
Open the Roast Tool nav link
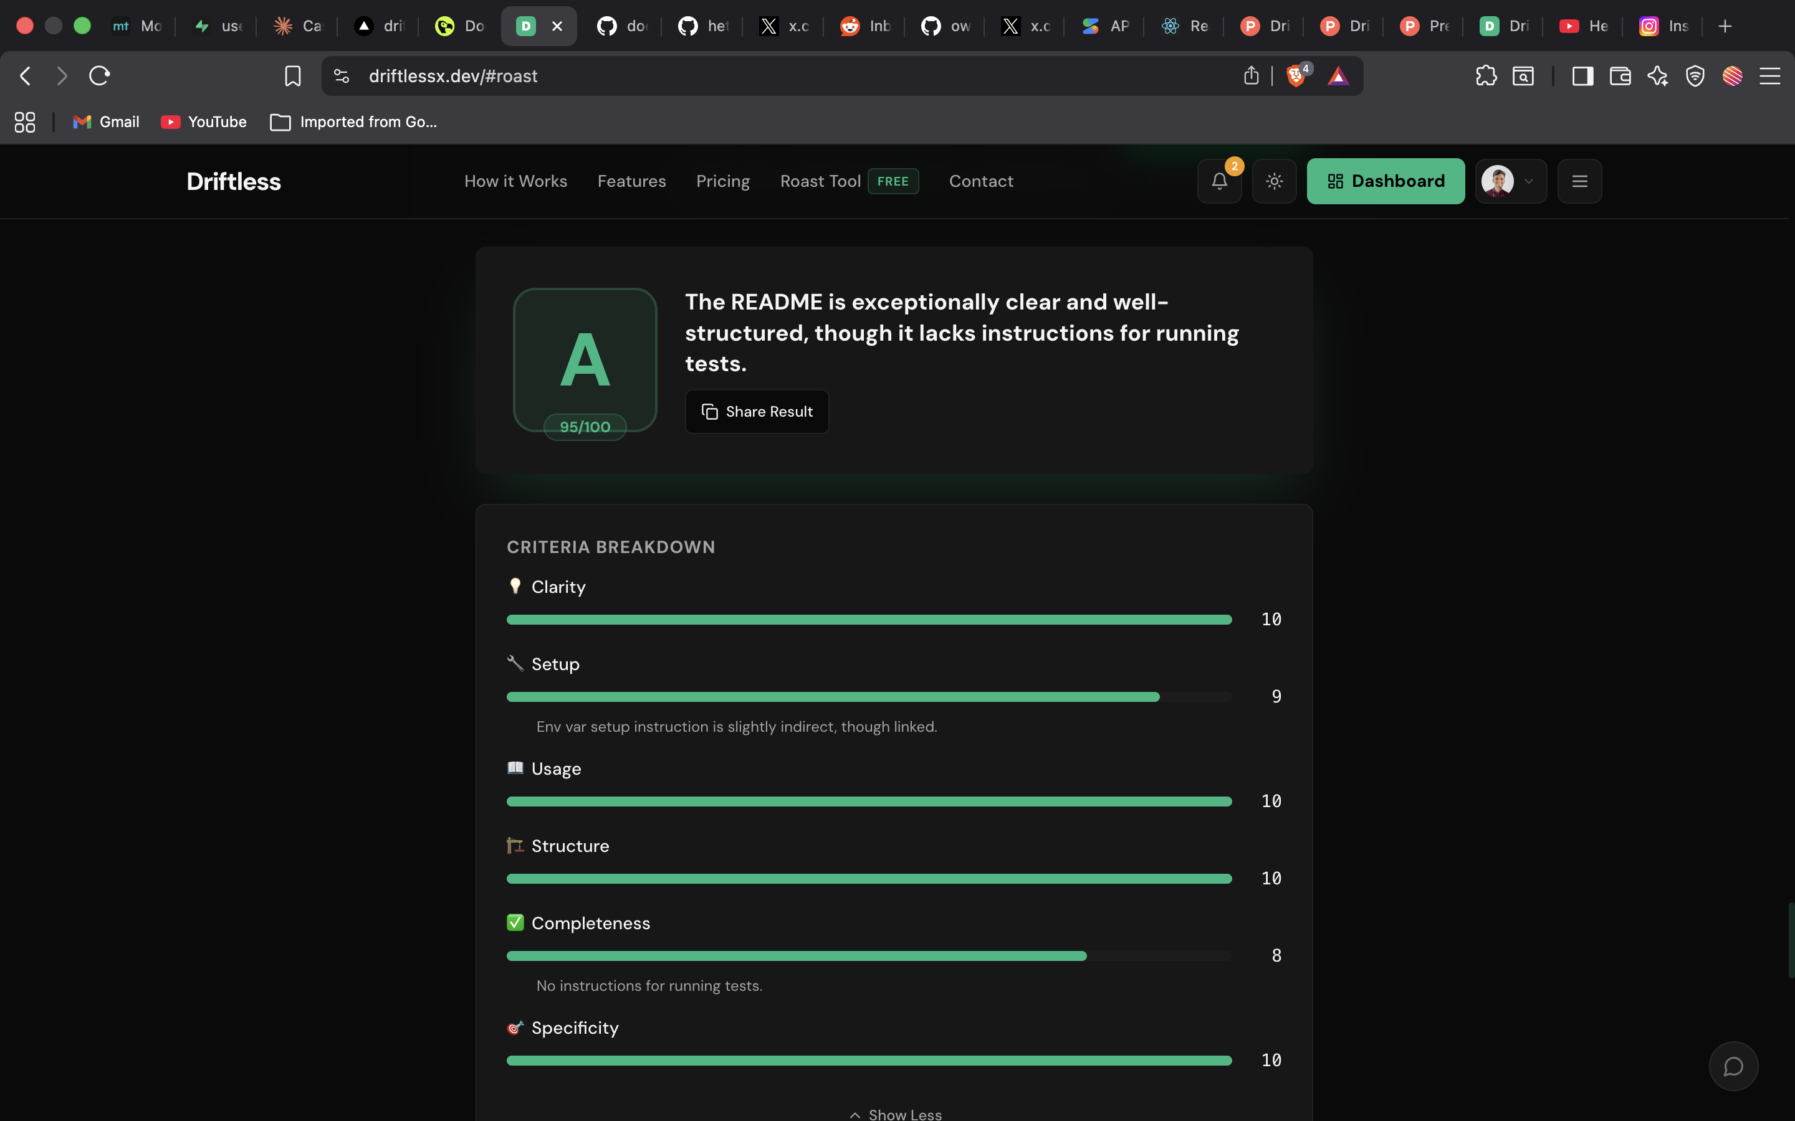[820, 181]
